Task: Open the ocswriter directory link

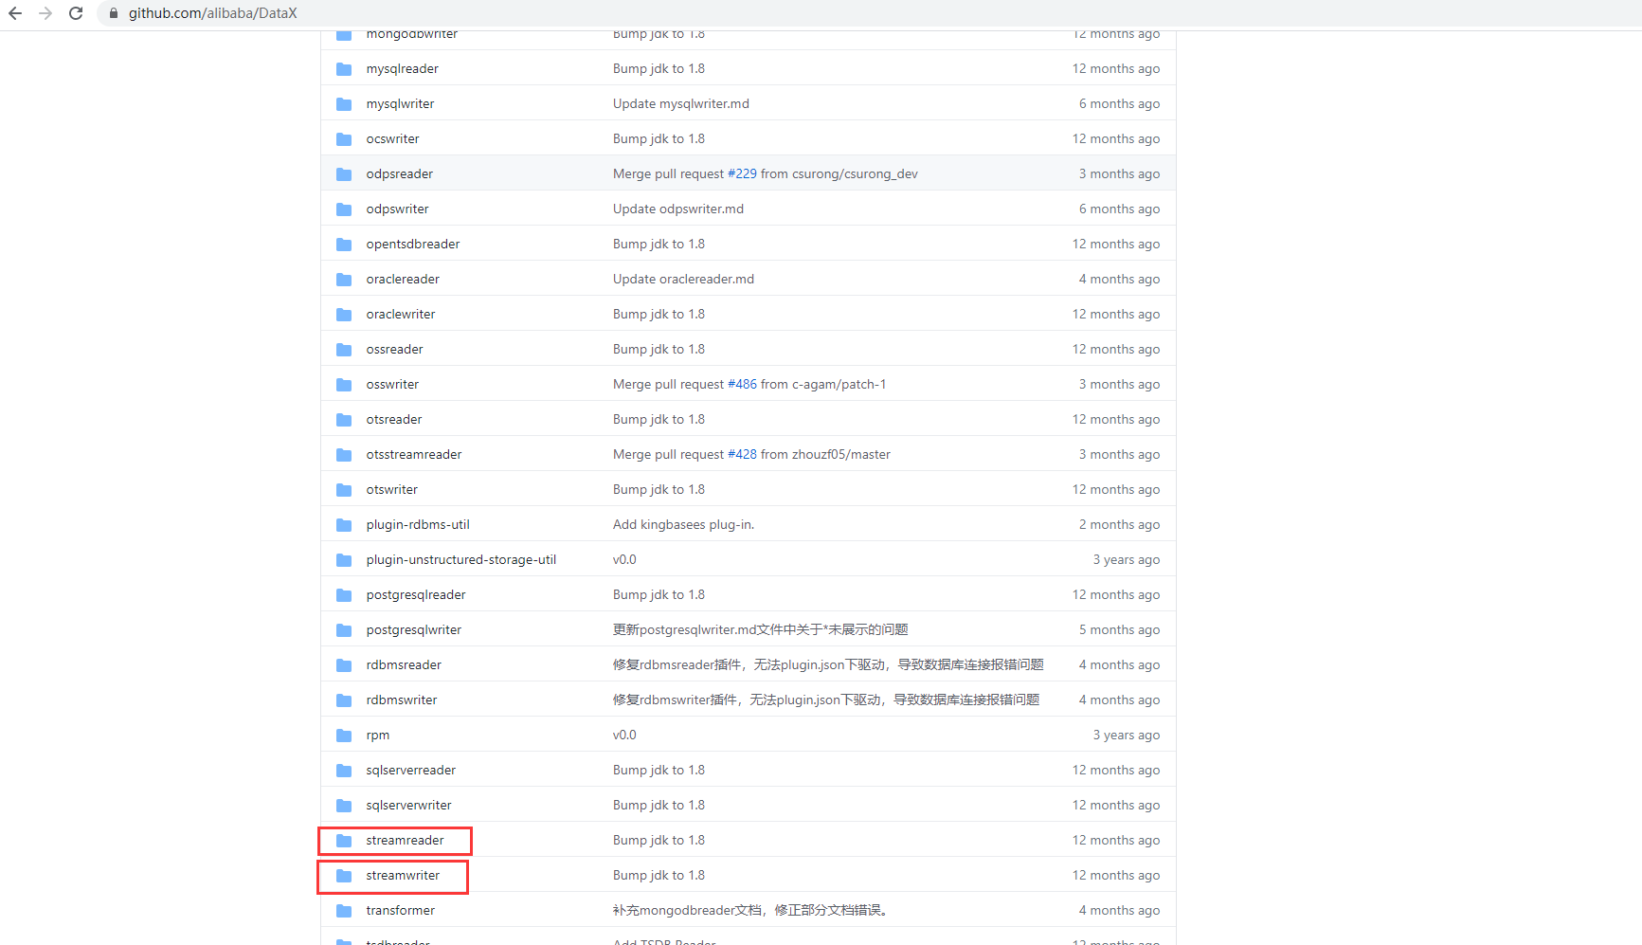Action: coord(393,139)
